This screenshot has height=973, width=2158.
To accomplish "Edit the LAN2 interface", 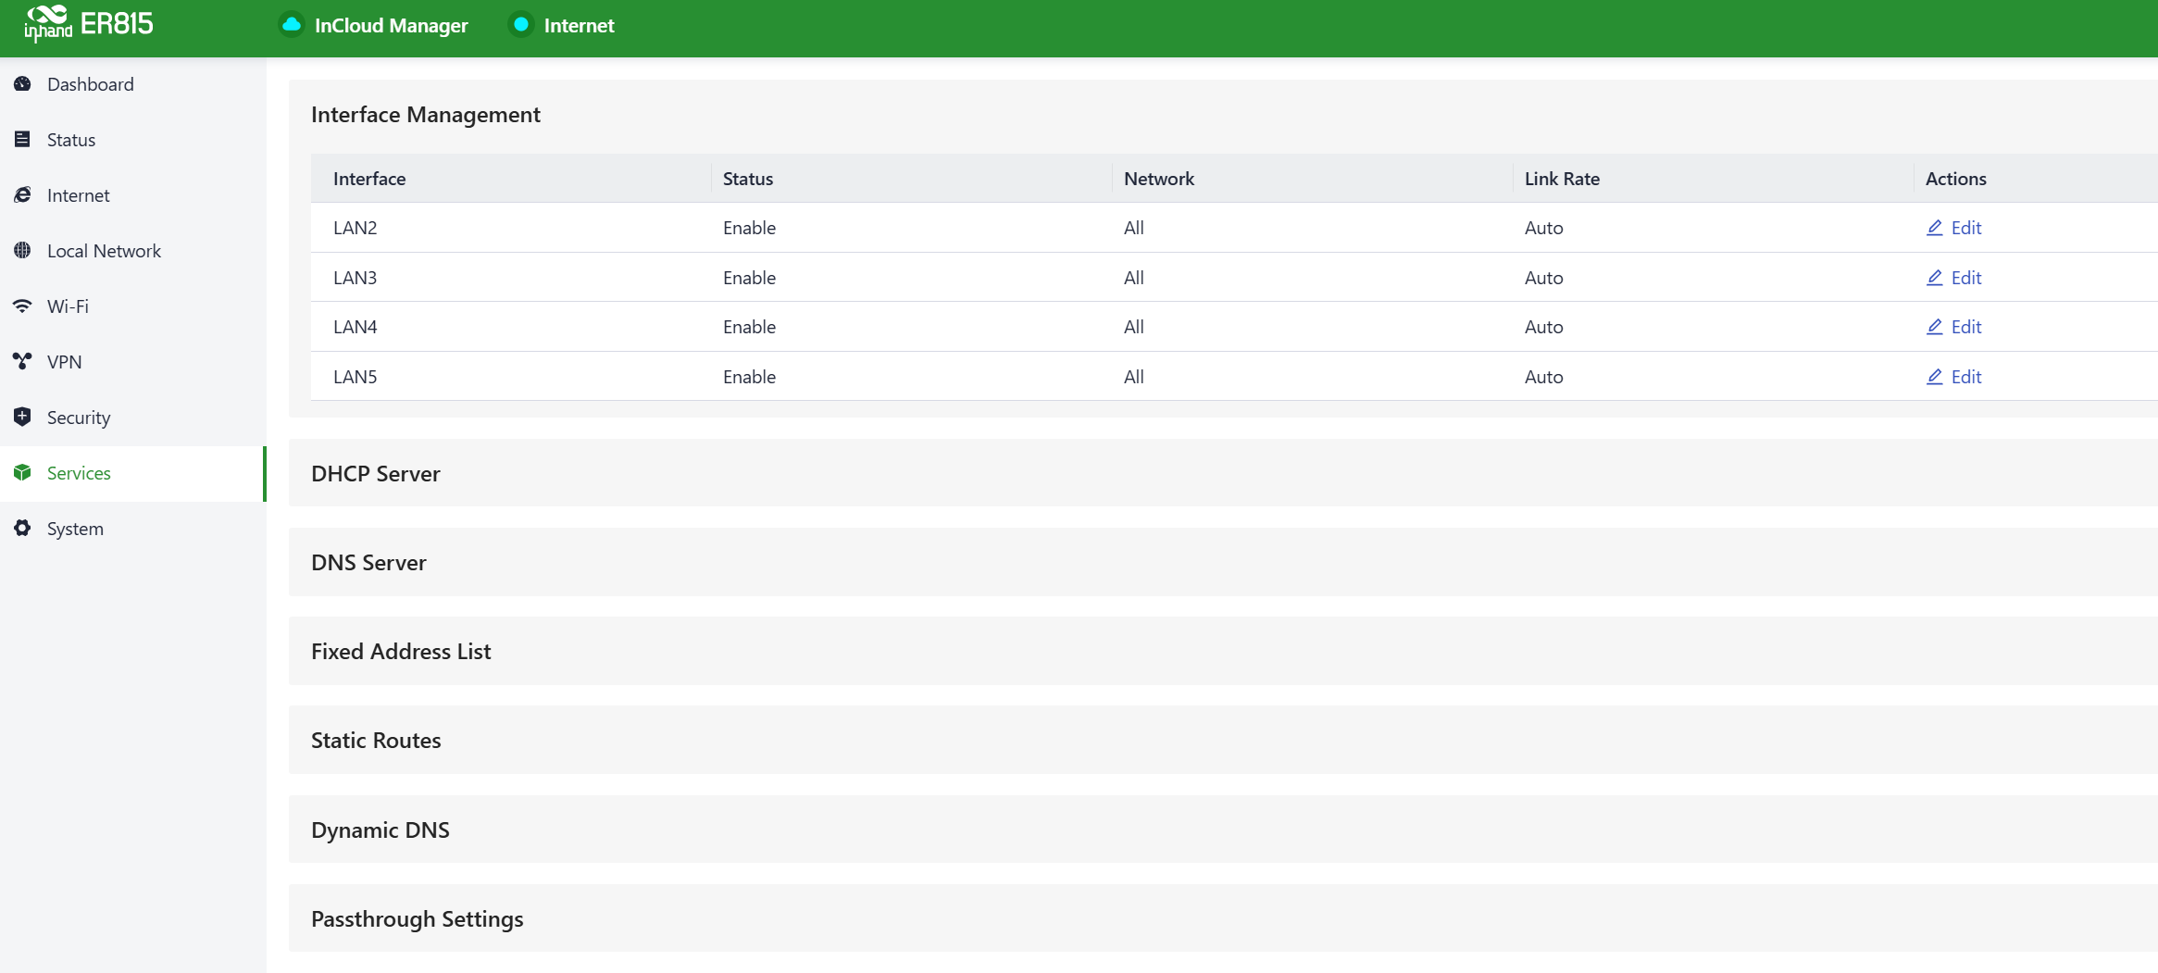I will [1954, 228].
